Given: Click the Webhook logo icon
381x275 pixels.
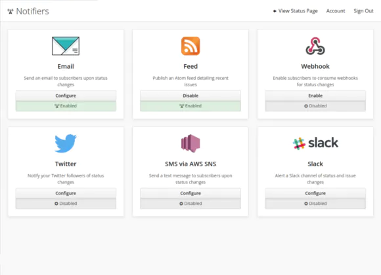Looking at the screenshot, I should click(315, 46).
